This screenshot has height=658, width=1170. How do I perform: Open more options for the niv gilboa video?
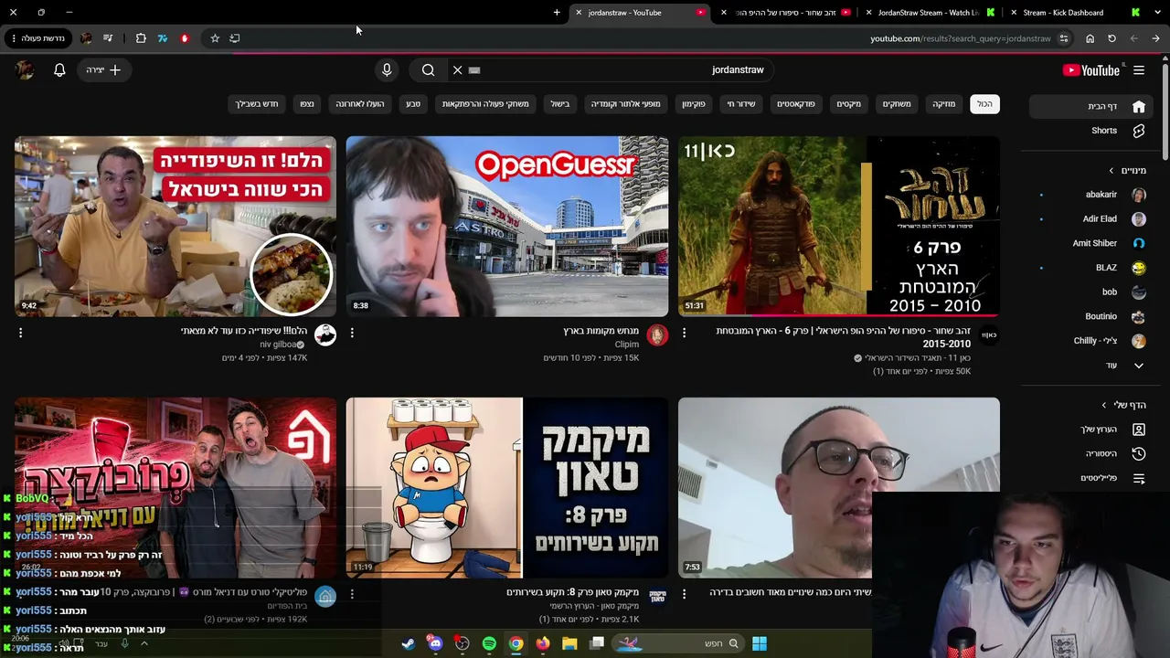pyautogui.click(x=20, y=334)
